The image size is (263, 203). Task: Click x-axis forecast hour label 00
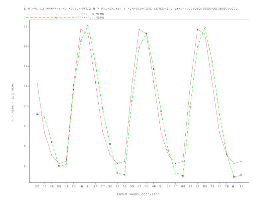tap(37, 186)
